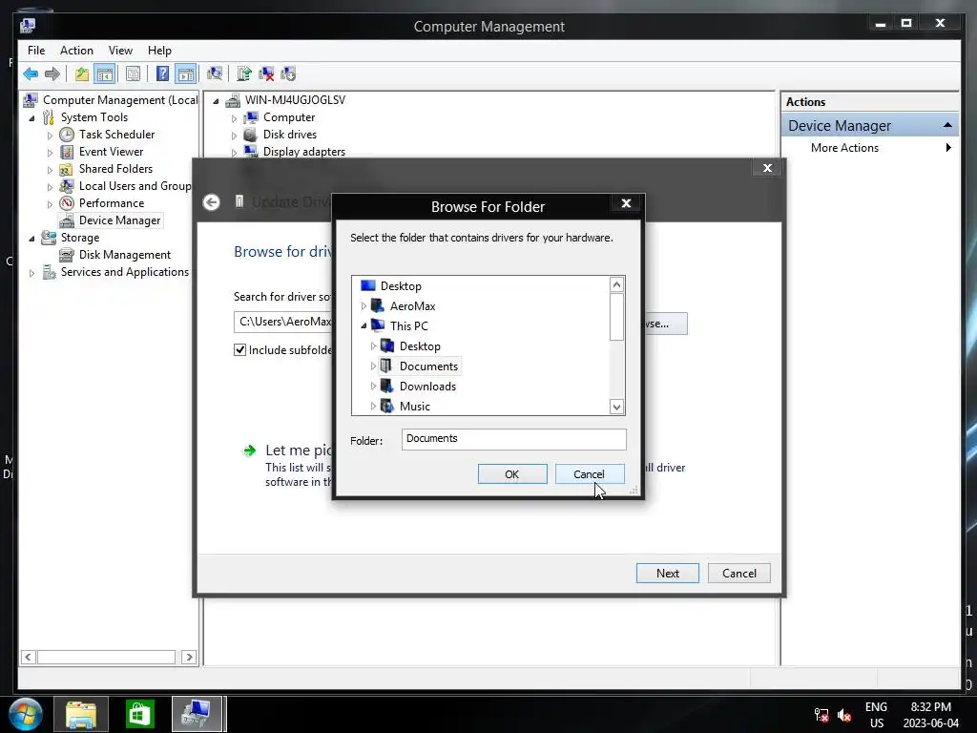Expand the Disk drives device category
The width and height of the screenshot is (977, 733).
click(x=235, y=136)
